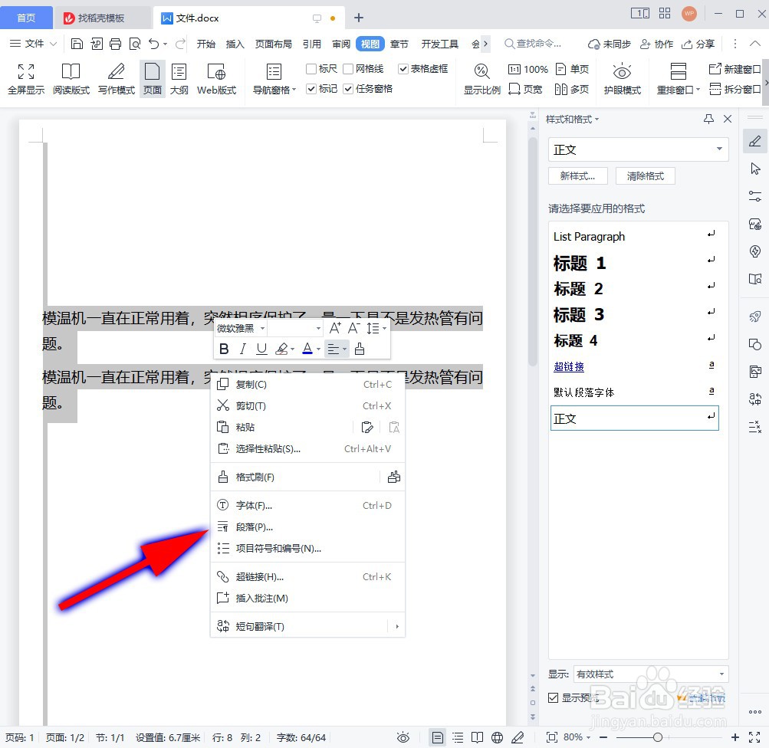Image resolution: width=769 pixels, height=748 pixels.
Task: Click the Collaborate button
Action: (657, 44)
